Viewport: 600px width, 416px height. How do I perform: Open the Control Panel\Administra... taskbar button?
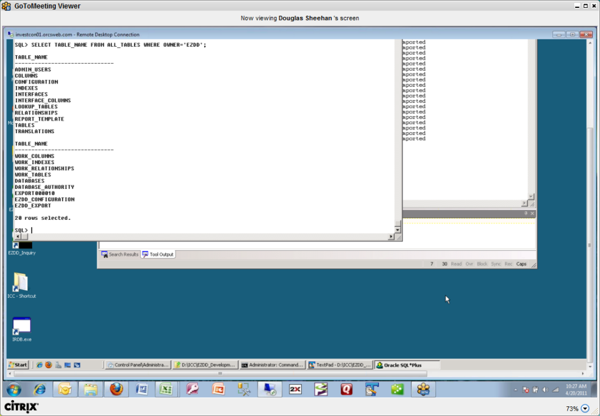tap(137, 365)
